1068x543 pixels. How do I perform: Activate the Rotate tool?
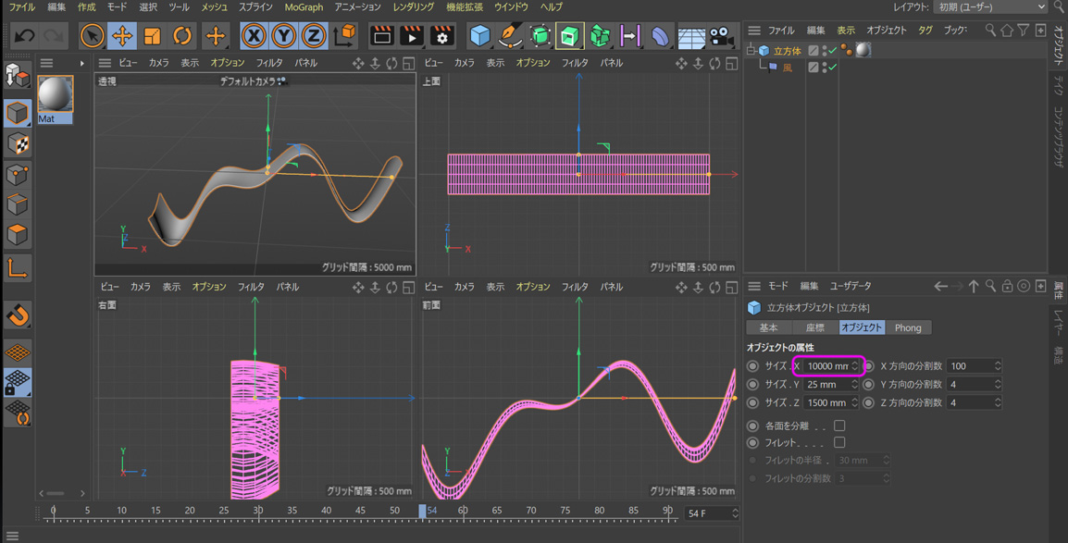[182, 36]
